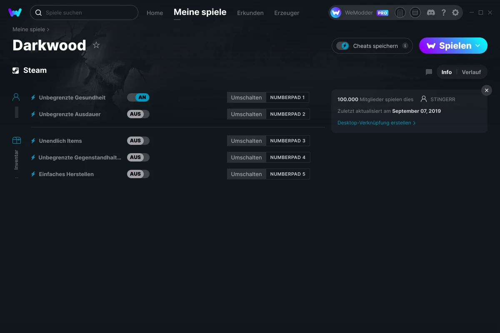The width and height of the screenshot is (500, 333).
Task: Open the help question mark icon
Action: (x=443, y=12)
